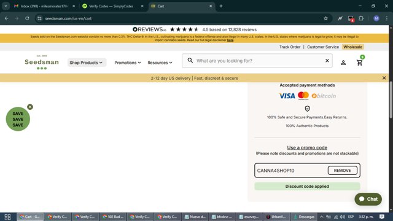Expand the Shop Products menu
The image size is (393, 221).
(x=87, y=63)
